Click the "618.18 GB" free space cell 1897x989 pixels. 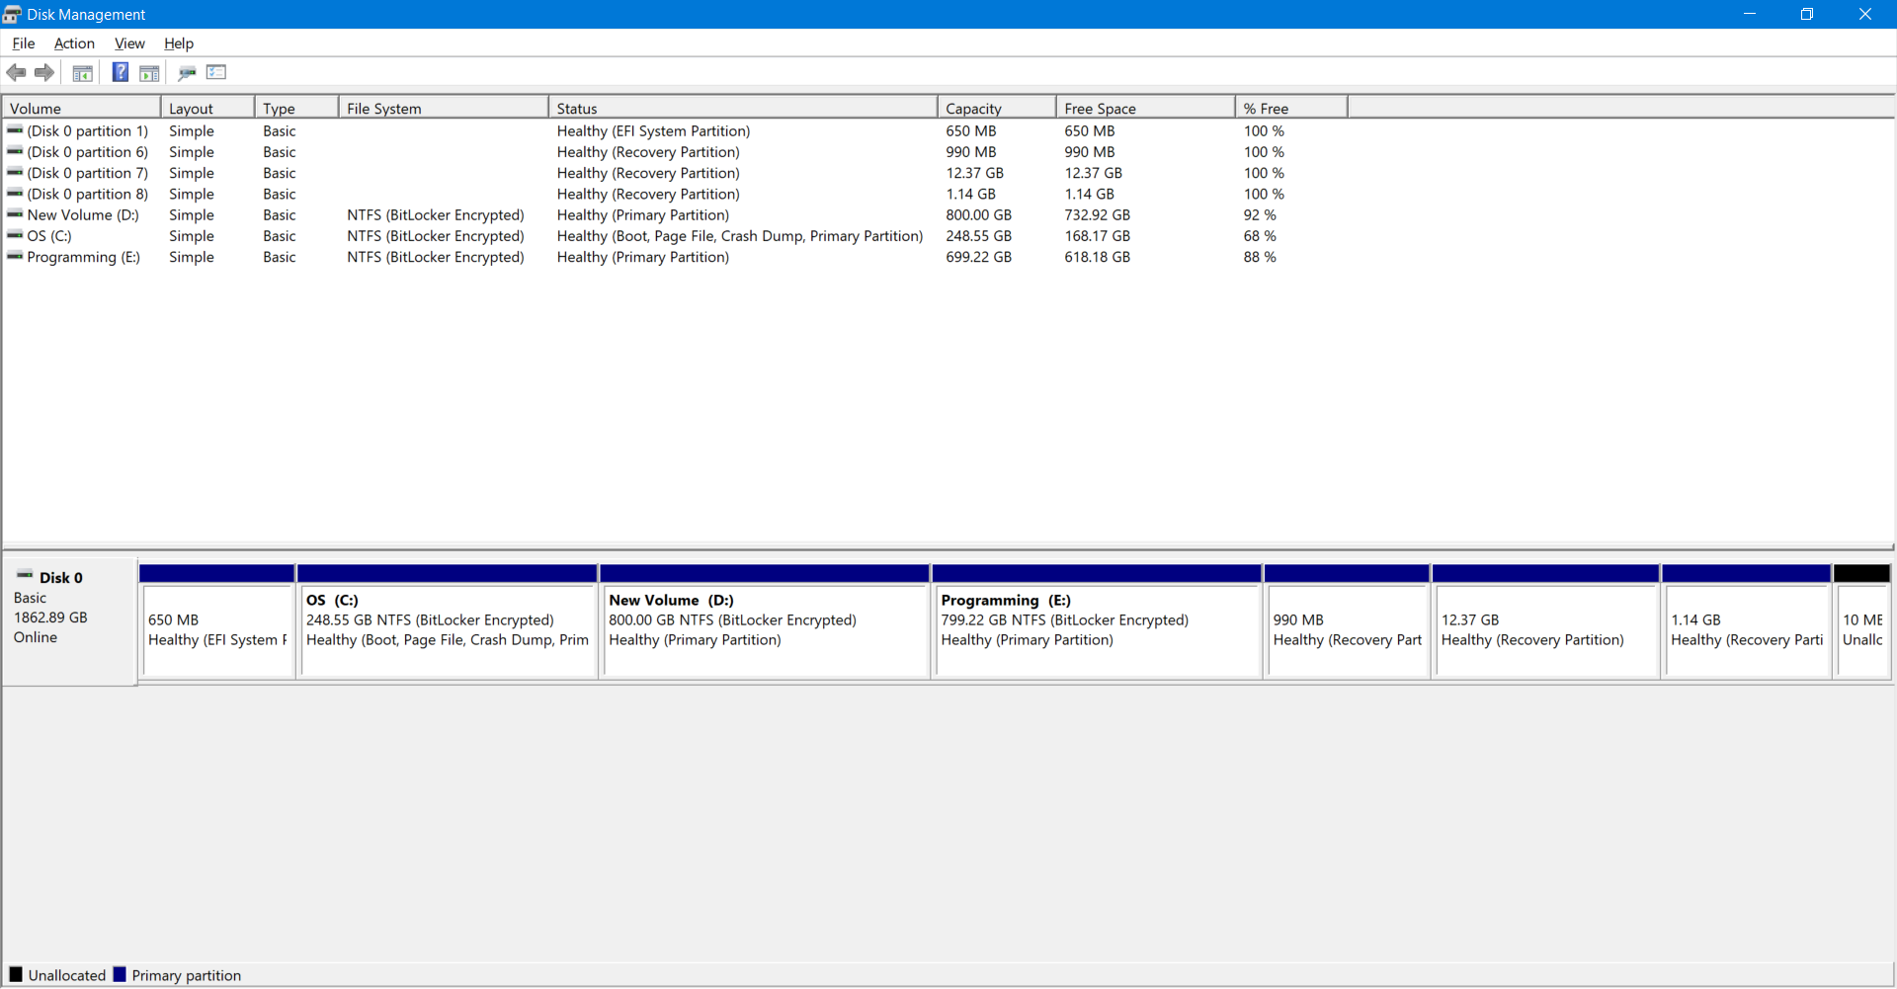point(1097,256)
